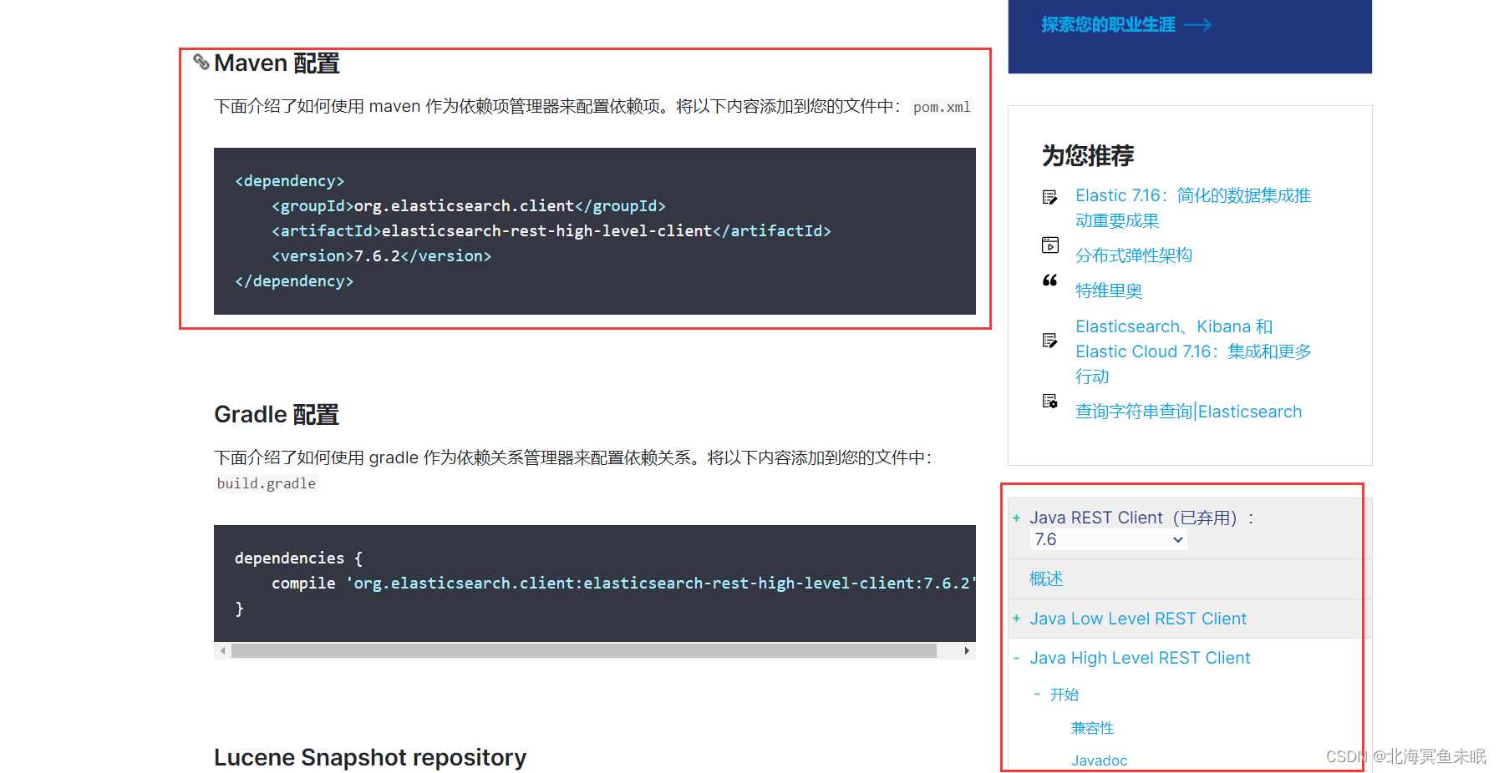Click the quote icon next to 特维里奥
Image resolution: width=1499 pixels, height=773 pixels.
(x=1050, y=280)
